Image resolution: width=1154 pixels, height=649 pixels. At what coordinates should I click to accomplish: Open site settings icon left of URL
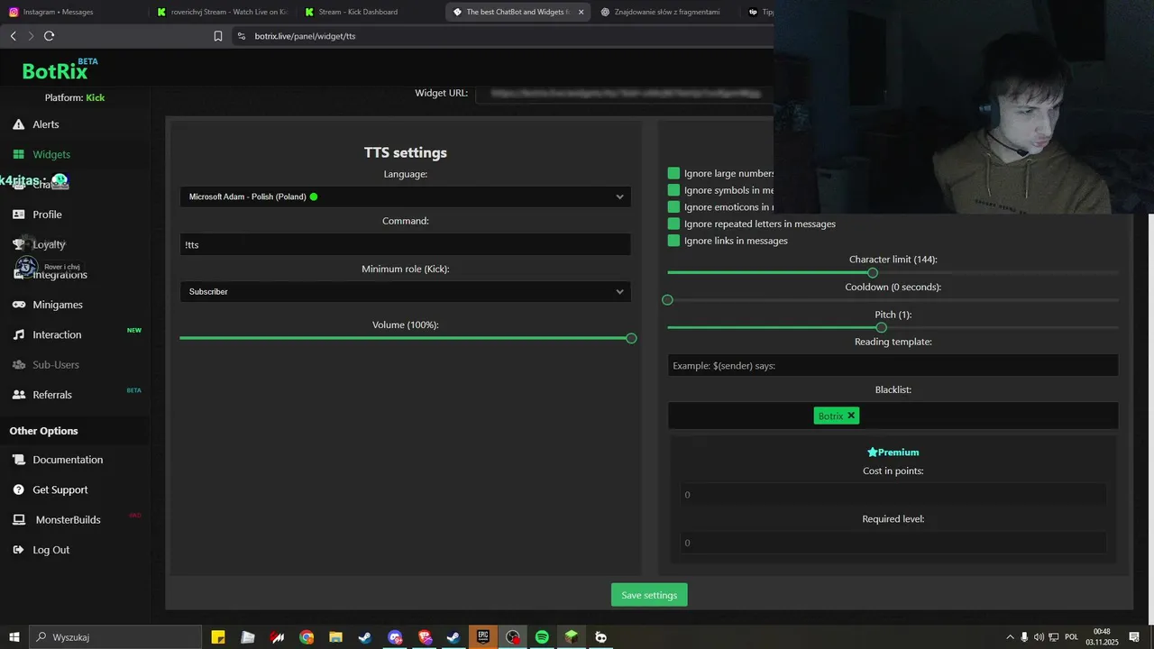pos(241,36)
